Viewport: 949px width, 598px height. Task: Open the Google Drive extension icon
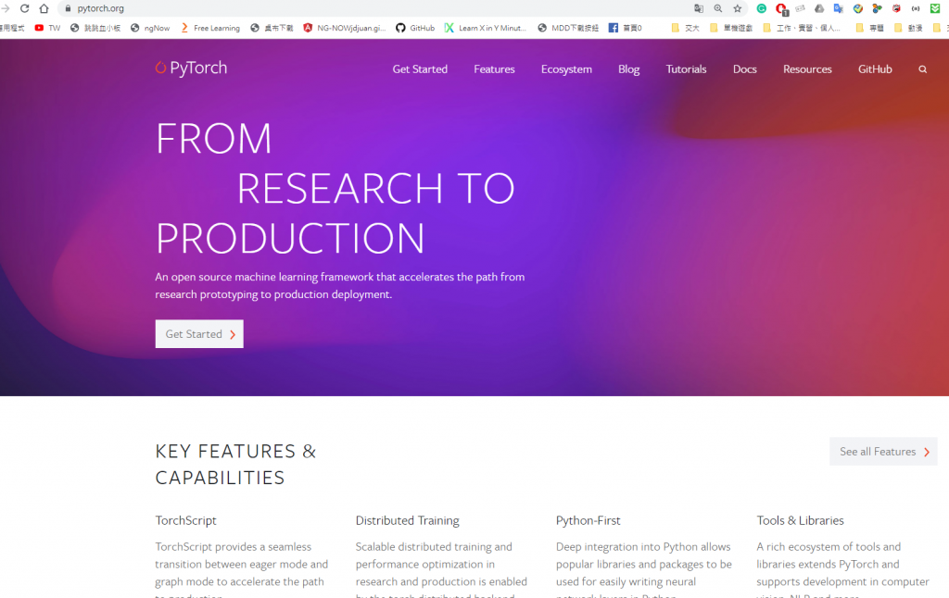pos(819,8)
